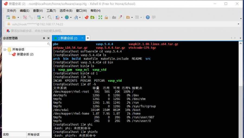The height and width of the screenshot is (138, 244).
Task: Click the /dev/mapper/rhel-root text in terminal
Action: 71,91
